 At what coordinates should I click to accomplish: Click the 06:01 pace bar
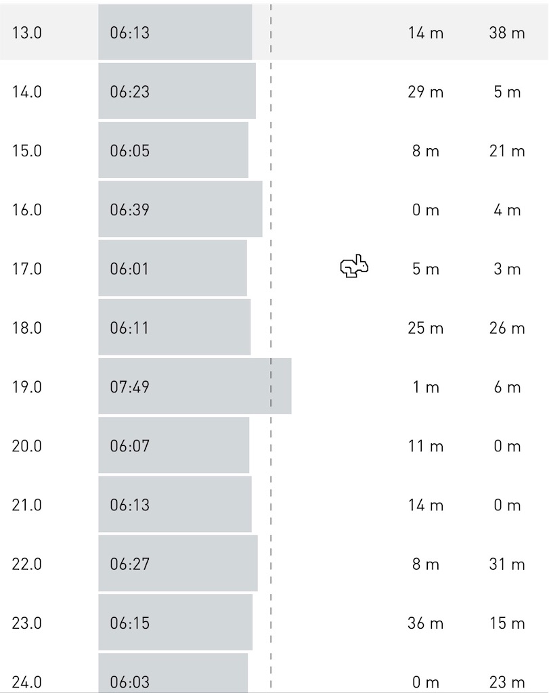[173, 268]
